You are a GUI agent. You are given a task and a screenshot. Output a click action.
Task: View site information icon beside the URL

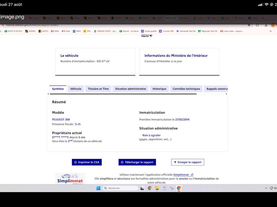3,25
